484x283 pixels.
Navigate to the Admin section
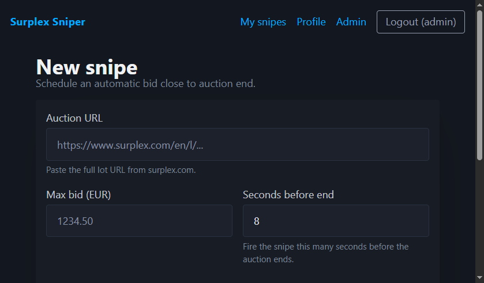tap(351, 22)
